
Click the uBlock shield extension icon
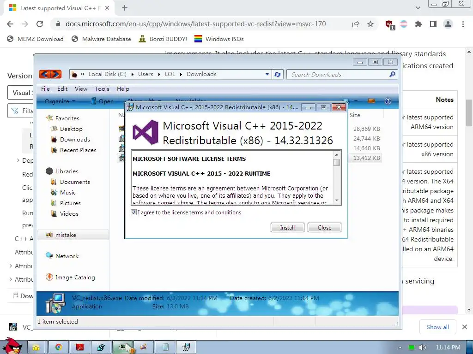click(x=389, y=24)
